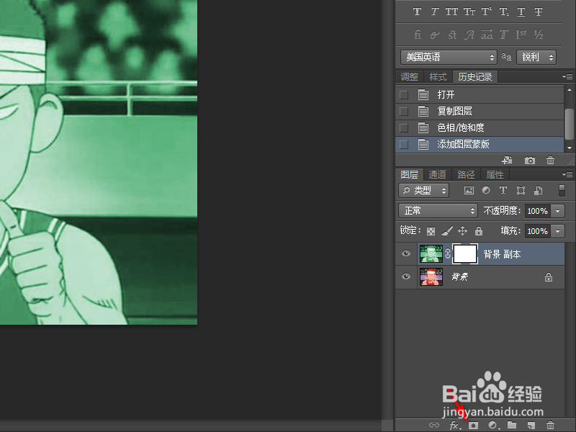Image resolution: width=576 pixels, height=432 pixels.
Task: Enable contextual alternates OpenType option
Action: pos(435,35)
